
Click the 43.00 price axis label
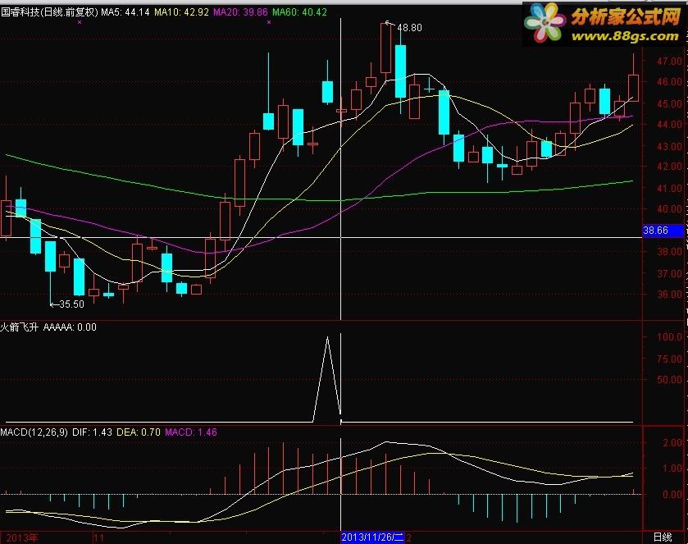pos(670,146)
